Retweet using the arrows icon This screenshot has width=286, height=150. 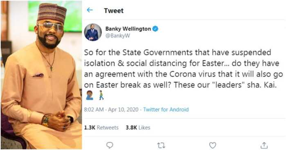[161, 145]
